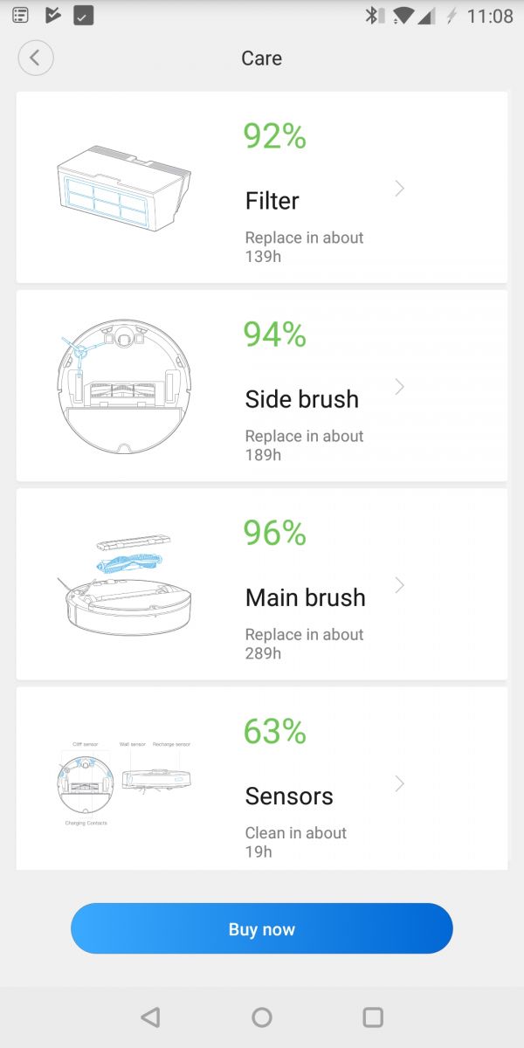Image resolution: width=524 pixels, height=1048 pixels.
Task: Expand Side brush details chevron
Action: coord(399,386)
